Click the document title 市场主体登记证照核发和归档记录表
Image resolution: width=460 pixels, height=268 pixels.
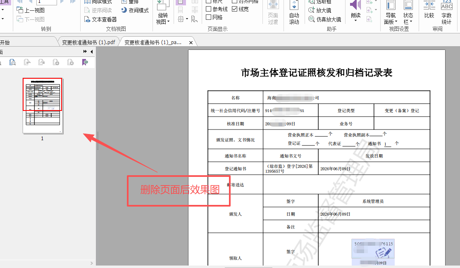point(317,73)
